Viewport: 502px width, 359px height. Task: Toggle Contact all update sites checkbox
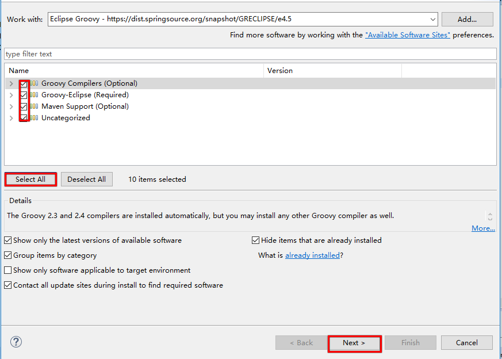coord(8,285)
